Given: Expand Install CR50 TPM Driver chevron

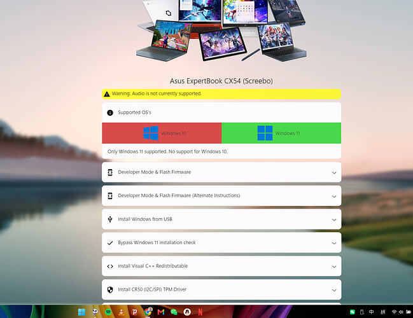Looking at the screenshot, I should 334,290.
